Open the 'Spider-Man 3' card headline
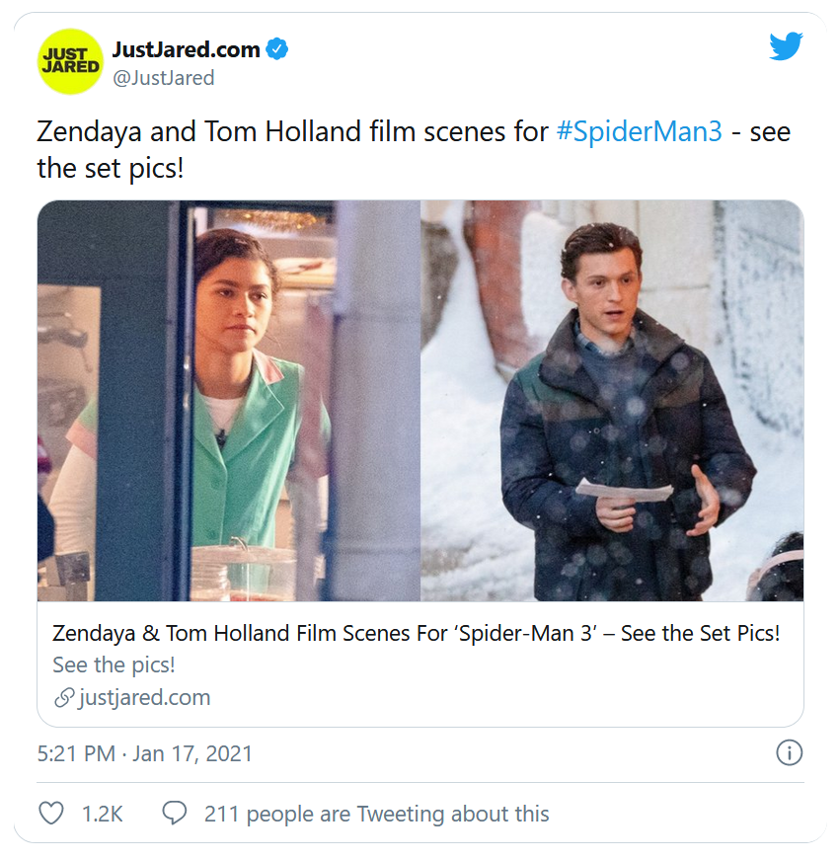Image resolution: width=839 pixels, height=860 pixels. tap(416, 633)
